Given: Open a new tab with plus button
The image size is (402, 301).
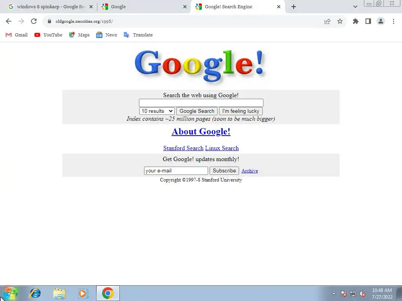Looking at the screenshot, I should 294,7.
